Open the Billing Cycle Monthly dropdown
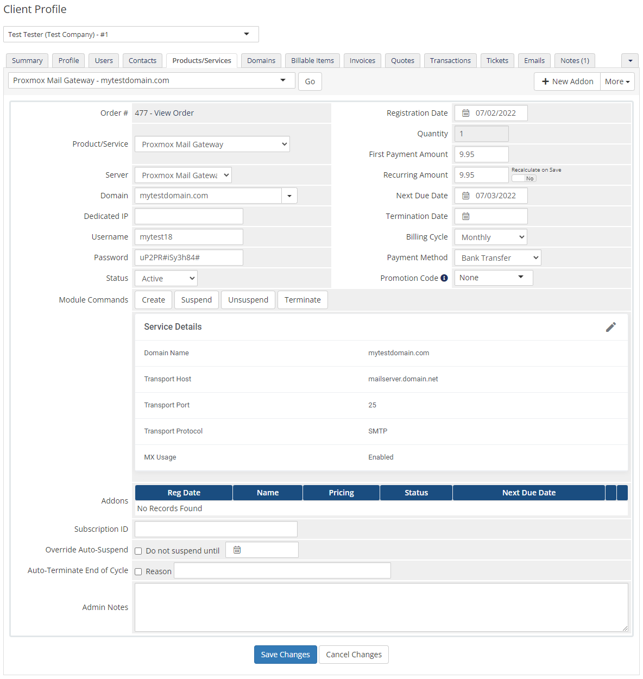 [491, 237]
